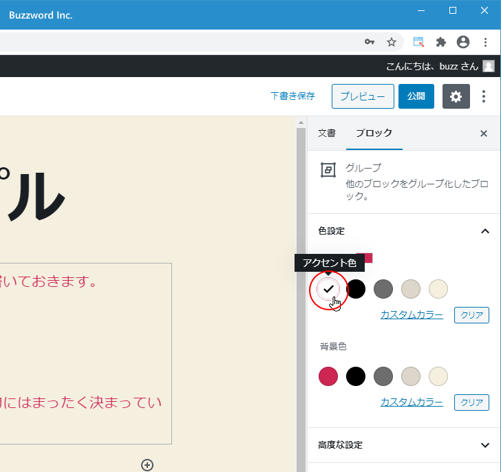Click 下書き保存 to save draft
This screenshot has height=472, width=501.
(292, 96)
